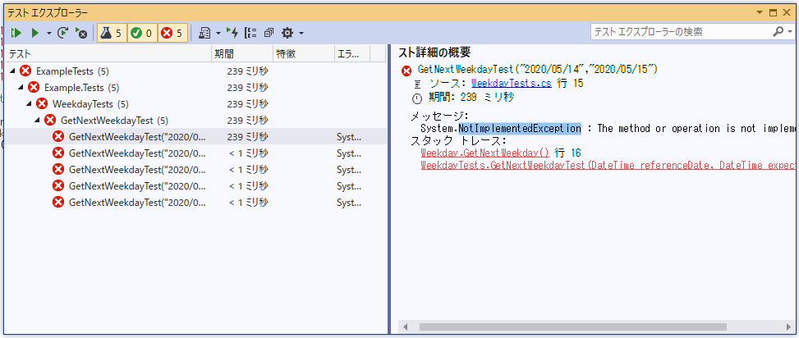The width and height of the screenshot is (799, 338).
Task: Select the WeekdayTests (5) row
Action: click(196, 104)
